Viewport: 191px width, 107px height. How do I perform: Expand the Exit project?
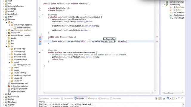(x=4, y=94)
